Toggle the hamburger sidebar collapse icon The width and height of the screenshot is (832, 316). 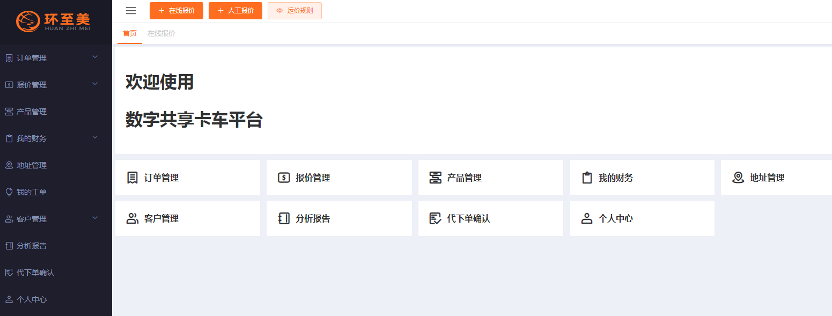click(x=131, y=11)
